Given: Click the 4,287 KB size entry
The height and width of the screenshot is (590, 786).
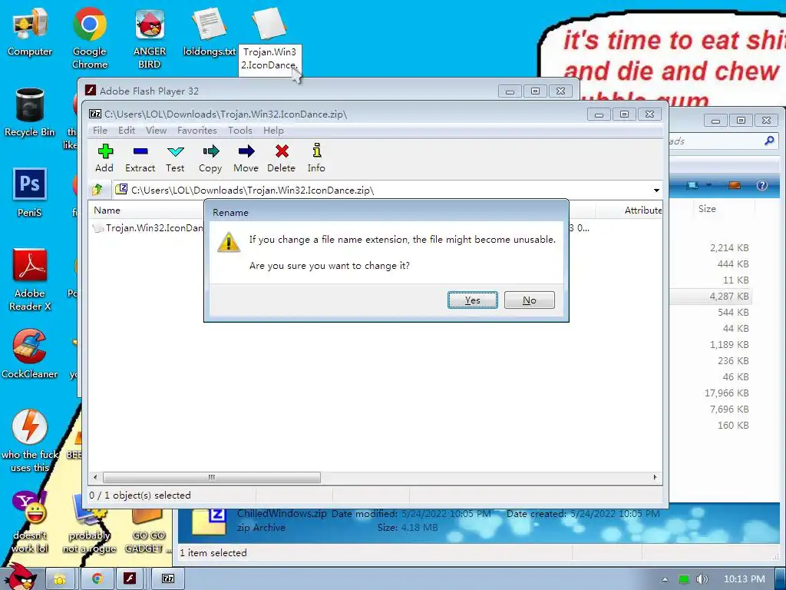Looking at the screenshot, I should coord(729,297).
